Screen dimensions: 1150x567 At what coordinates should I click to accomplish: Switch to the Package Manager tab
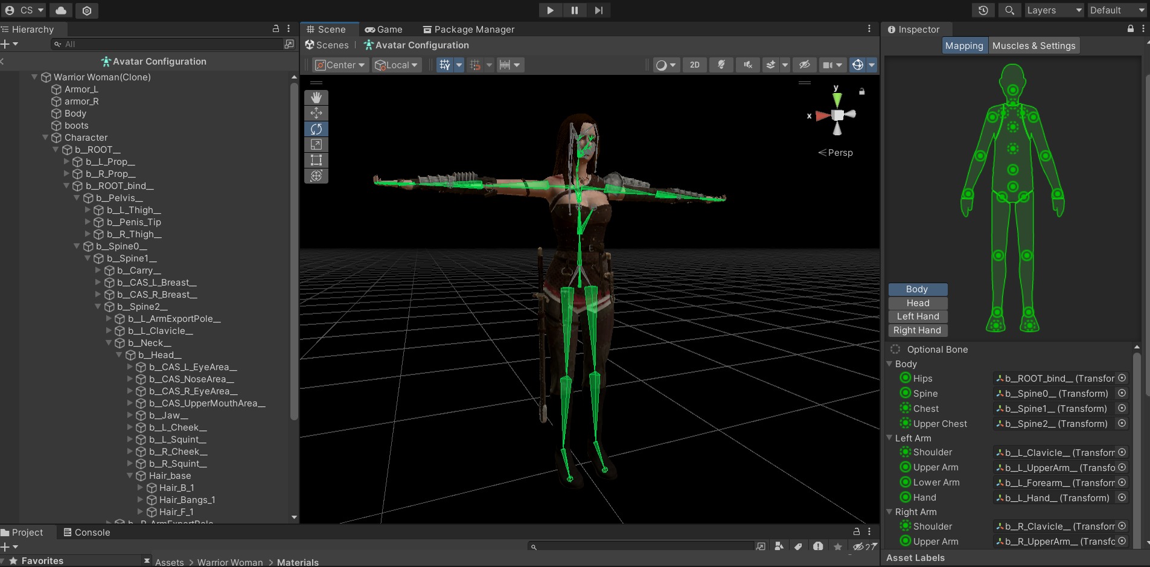pos(469,29)
